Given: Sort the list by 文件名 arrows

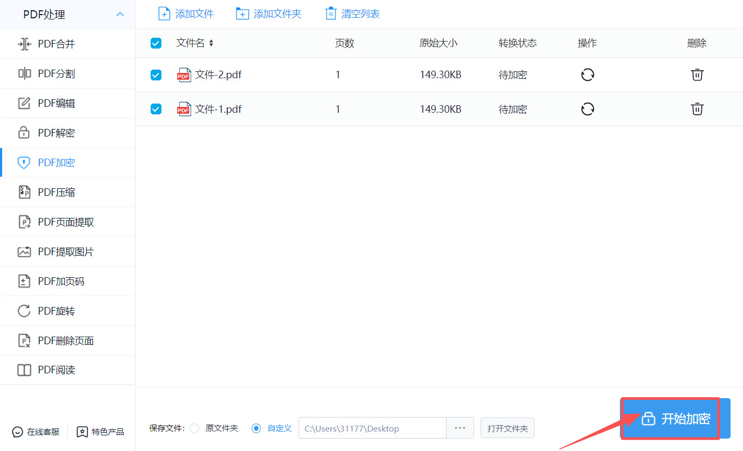Looking at the screenshot, I should click(x=211, y=43).
